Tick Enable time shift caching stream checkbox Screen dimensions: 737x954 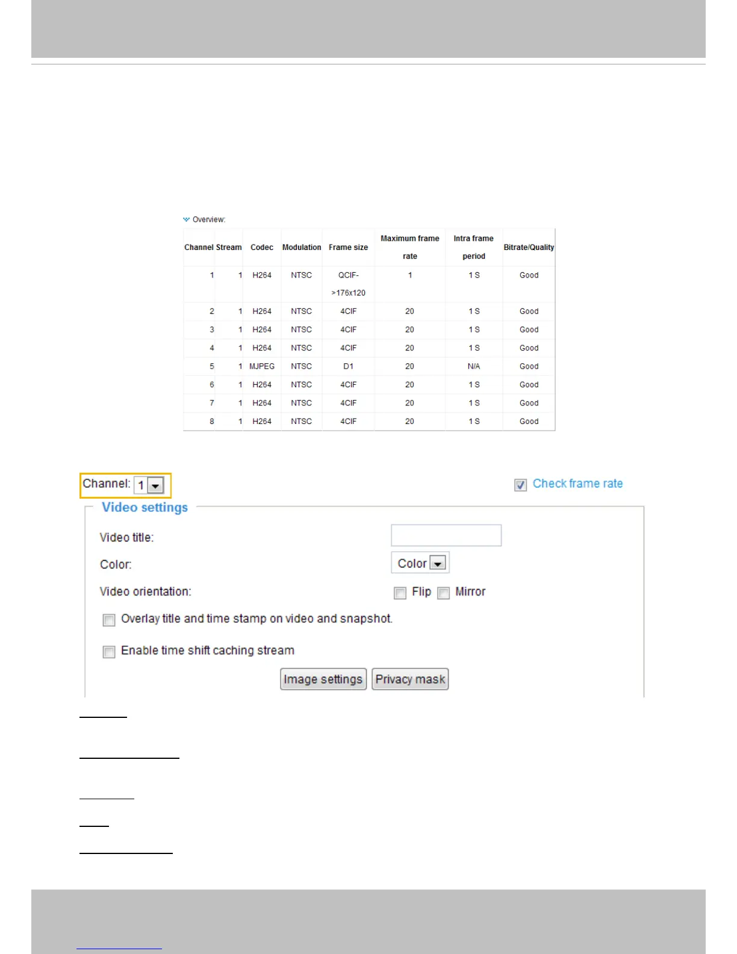[109, 652]
